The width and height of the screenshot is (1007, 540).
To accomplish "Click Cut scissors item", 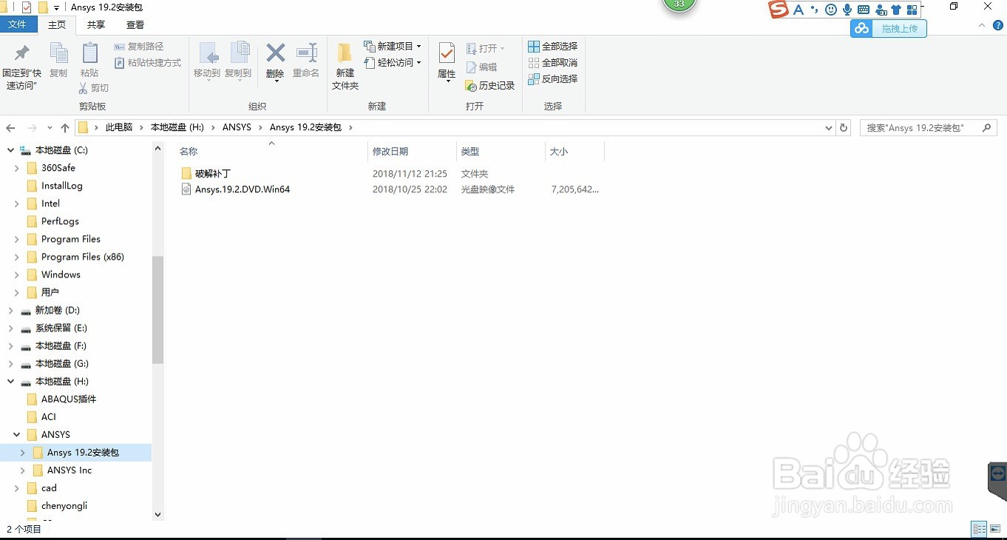I will pyautogui.click(x=93, y=88).
